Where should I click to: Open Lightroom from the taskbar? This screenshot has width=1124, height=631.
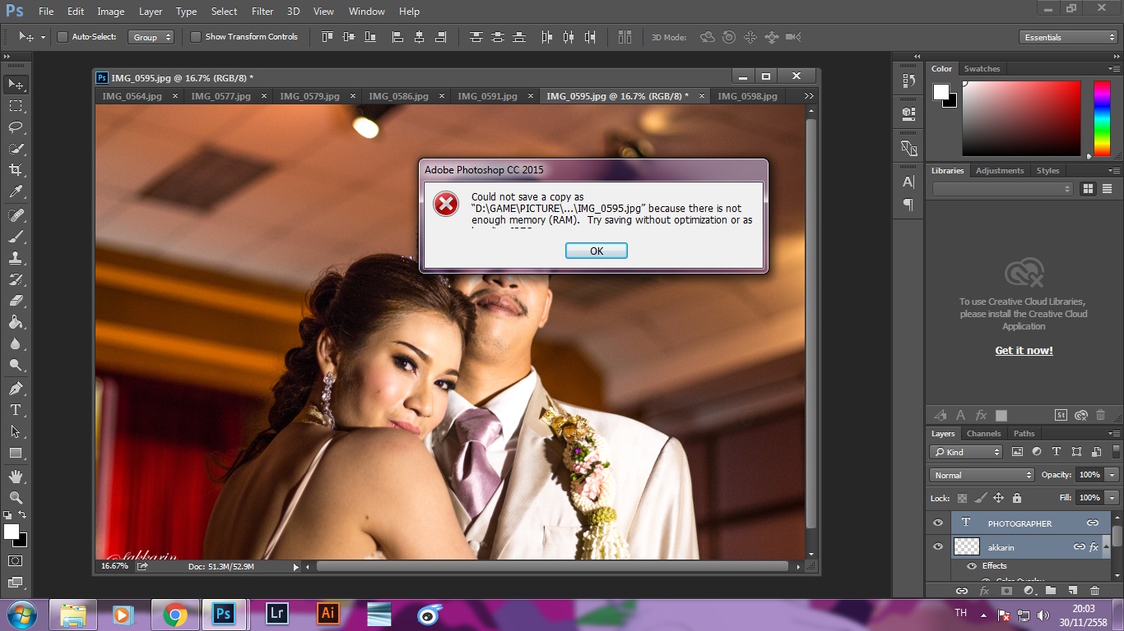coord(277,614)
